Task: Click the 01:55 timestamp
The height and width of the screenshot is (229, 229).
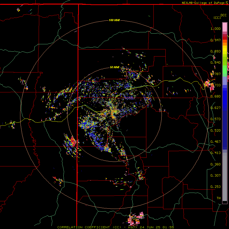Action: tap(168, 227)
